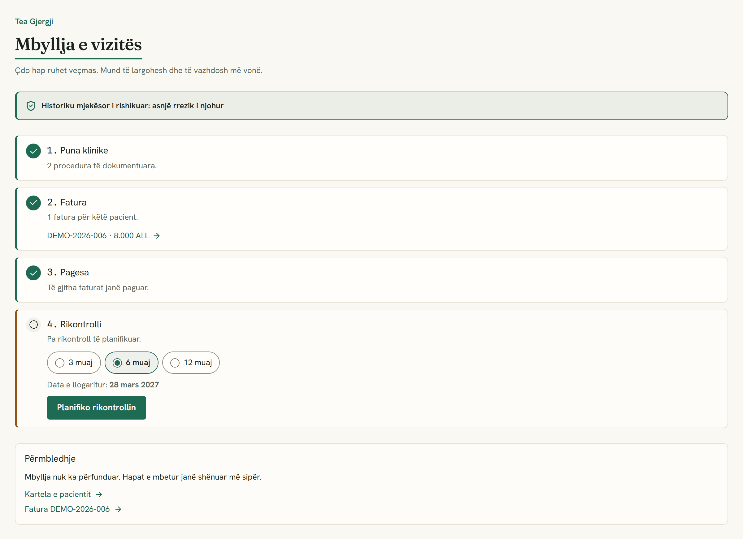Click the '1. Puna klinike' step title

[x=78, y=150]
